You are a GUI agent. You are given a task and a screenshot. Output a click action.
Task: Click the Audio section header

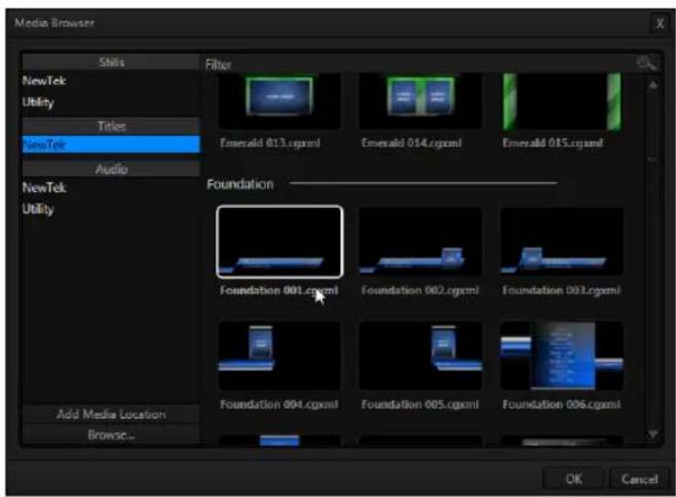pos(111,169)
